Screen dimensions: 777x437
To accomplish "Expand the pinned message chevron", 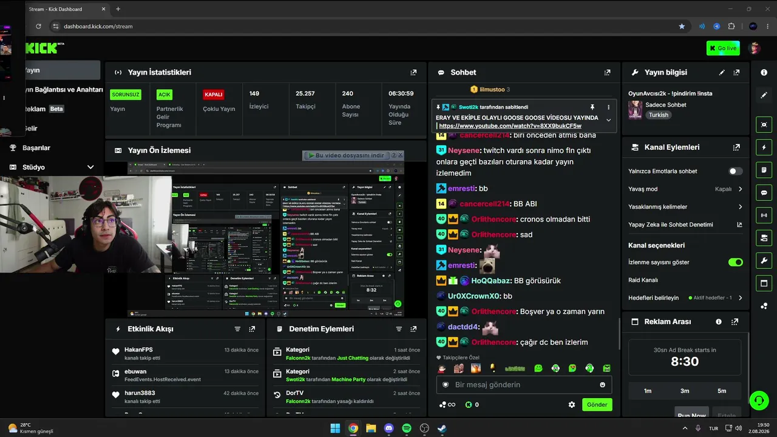I will [x=608, y=120].
